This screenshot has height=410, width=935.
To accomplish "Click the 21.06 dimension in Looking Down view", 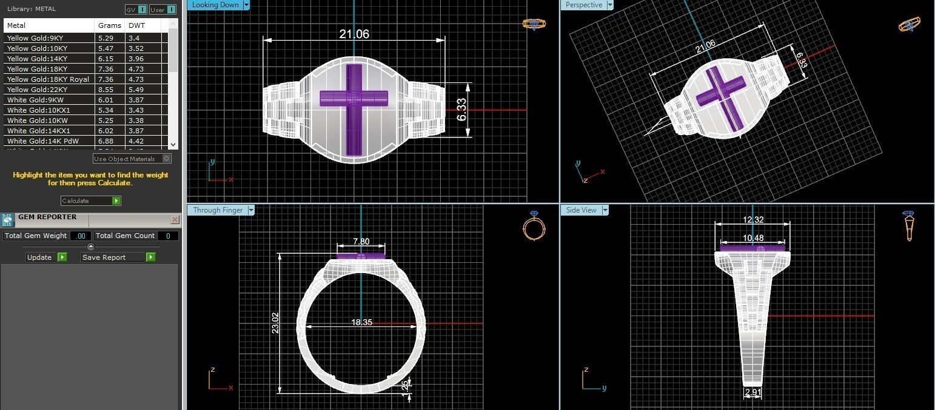I will click(354, 34).
